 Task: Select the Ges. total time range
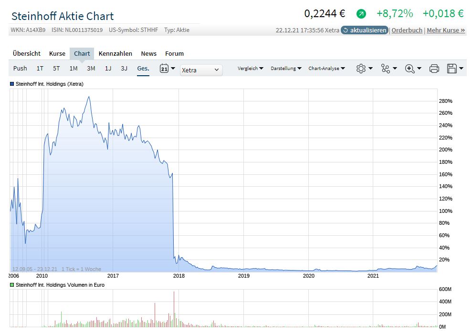tap(143, 69)
